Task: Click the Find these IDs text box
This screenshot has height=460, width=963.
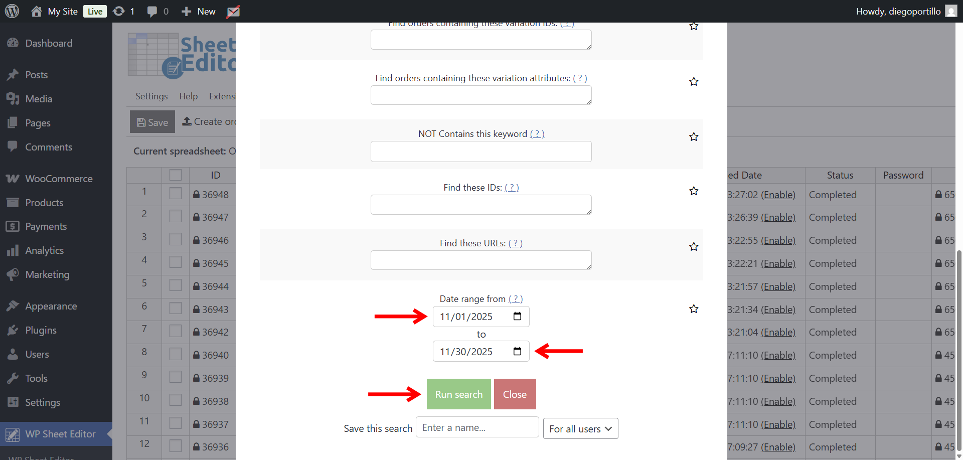Action: [x=480, y=205]
